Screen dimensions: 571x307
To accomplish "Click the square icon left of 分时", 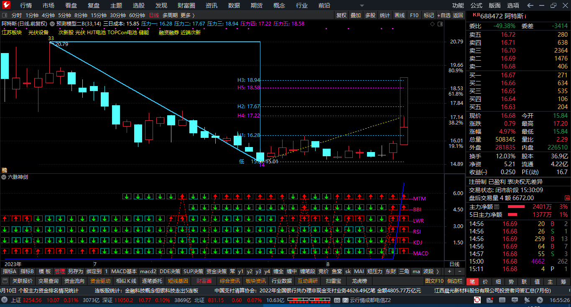I will click(5, 15).
